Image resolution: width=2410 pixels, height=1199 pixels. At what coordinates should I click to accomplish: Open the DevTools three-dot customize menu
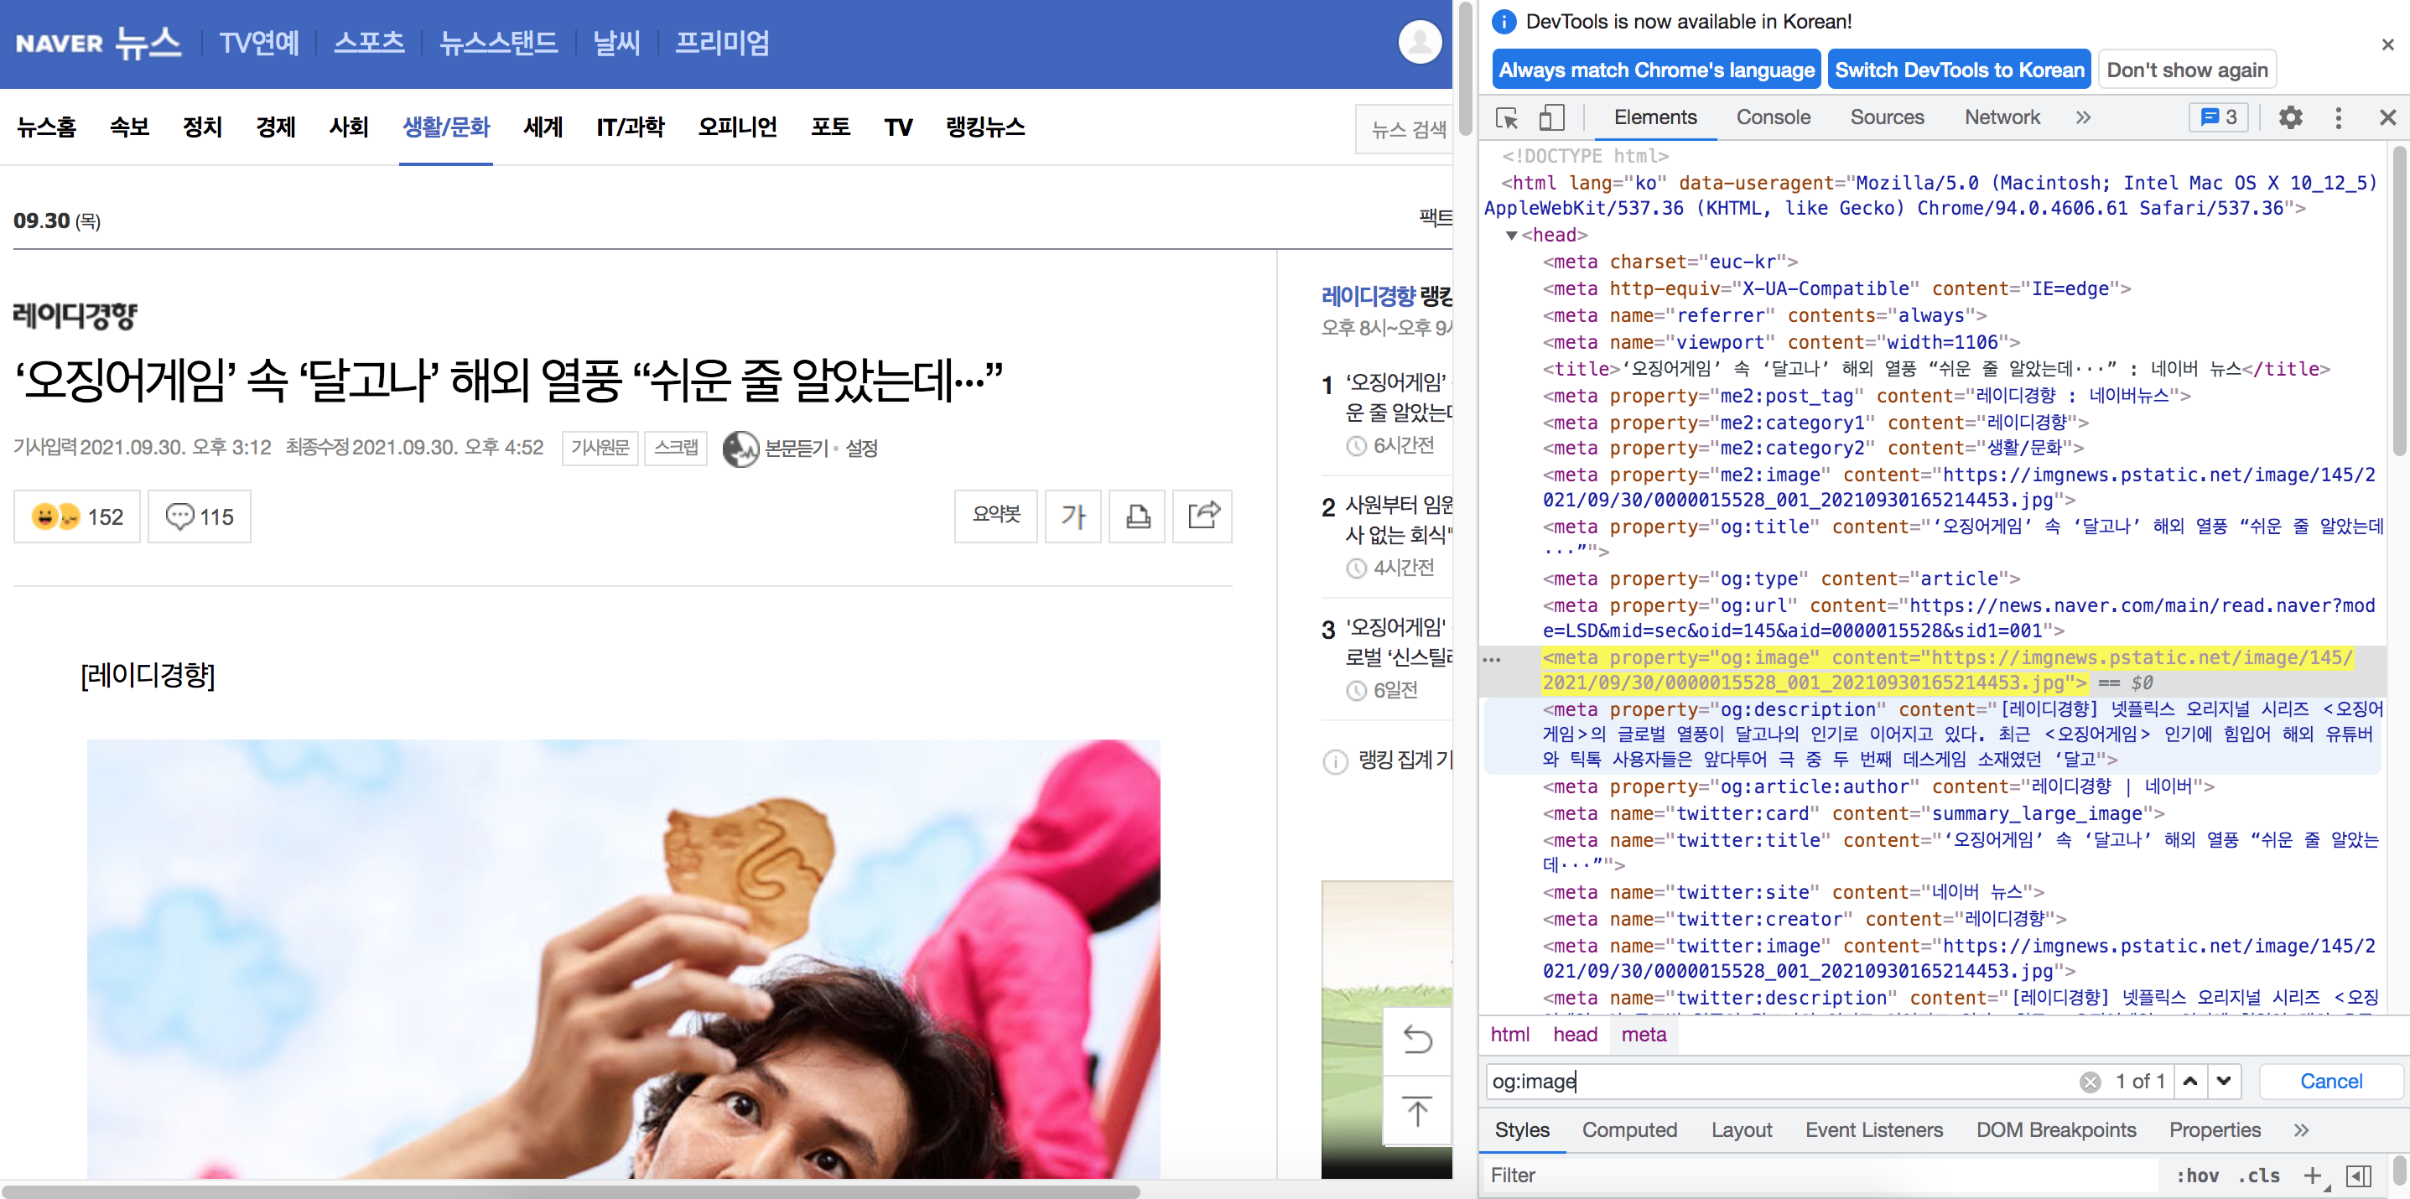2338,118
